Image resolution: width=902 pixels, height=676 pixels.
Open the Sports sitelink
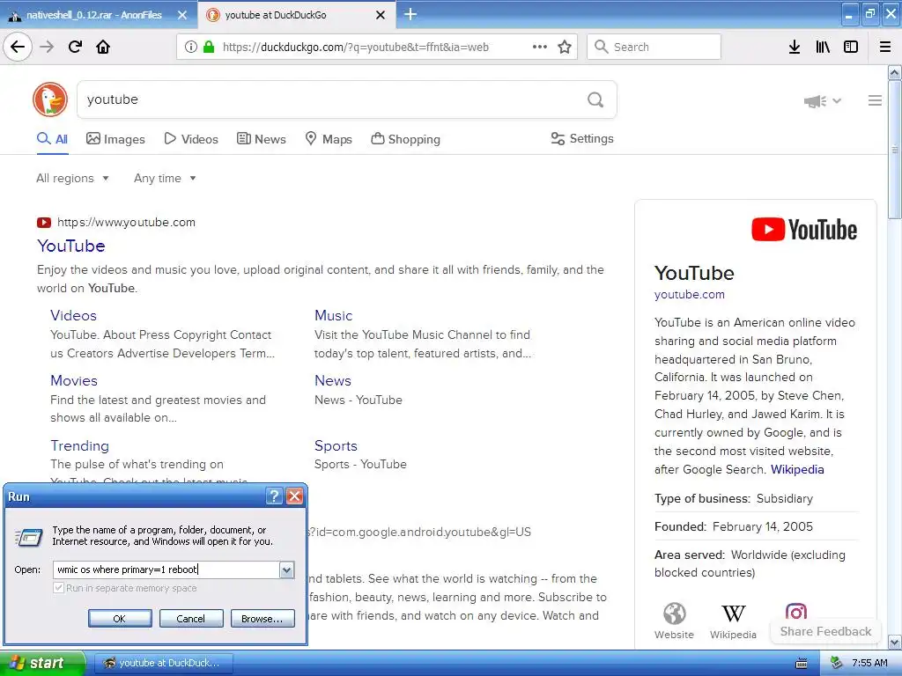click(336, 445)
